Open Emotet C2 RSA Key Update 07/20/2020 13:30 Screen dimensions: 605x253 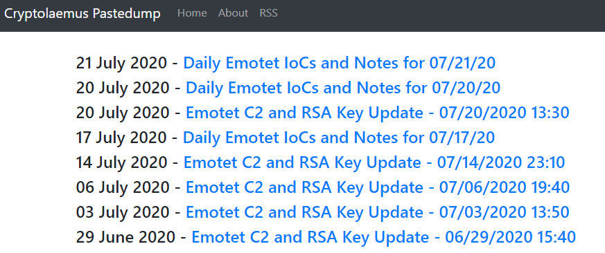click(x=378, y=113)
